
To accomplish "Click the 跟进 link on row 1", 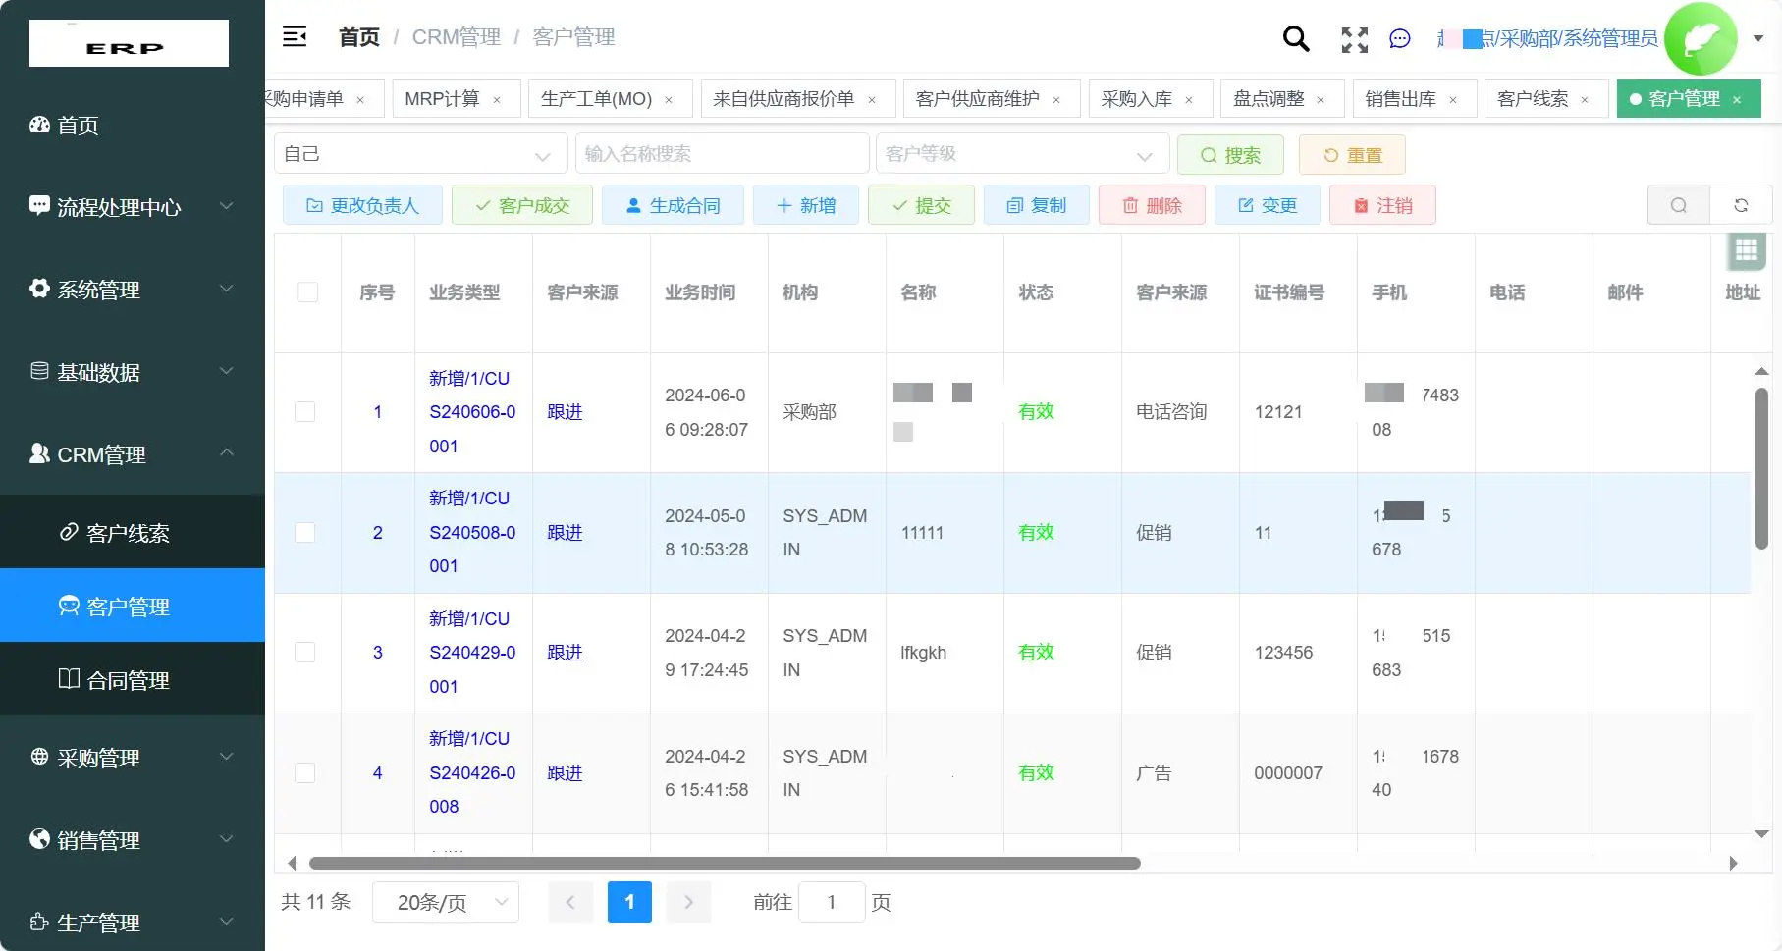I will click(x=564, y=412).
